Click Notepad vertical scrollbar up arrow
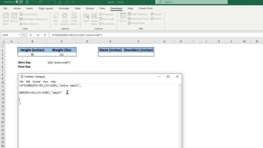263x148 pixels. pyautogui.click(x=180, y=85)
